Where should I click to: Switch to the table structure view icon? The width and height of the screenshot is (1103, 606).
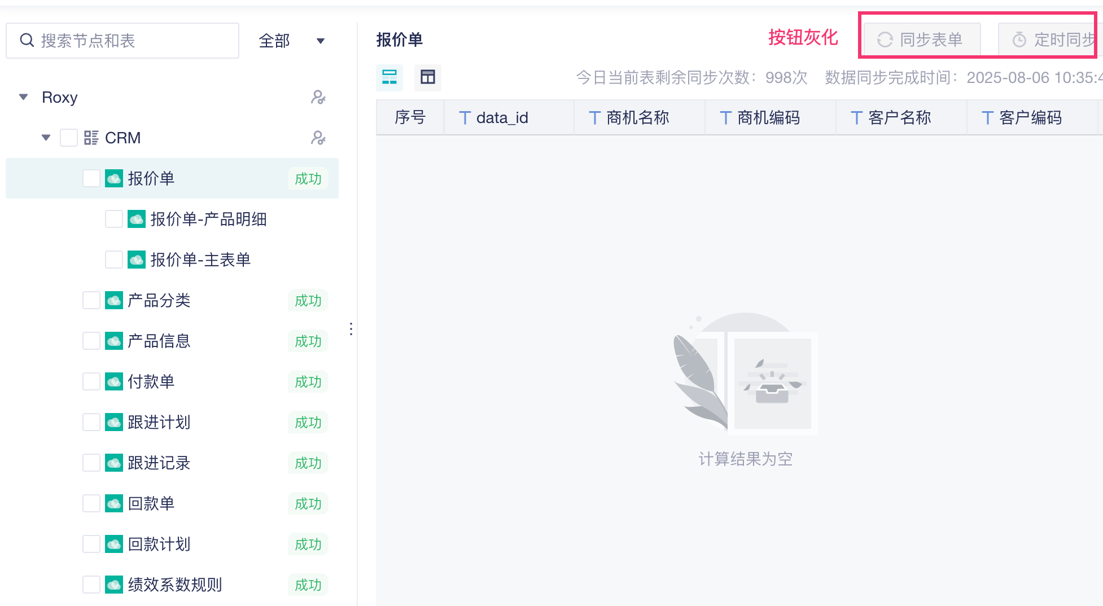click(428, 77)
